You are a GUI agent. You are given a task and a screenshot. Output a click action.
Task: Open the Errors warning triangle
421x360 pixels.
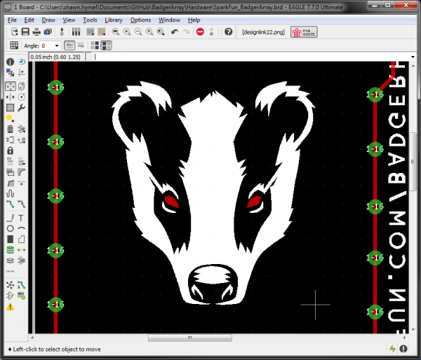(x=11, y=307)
